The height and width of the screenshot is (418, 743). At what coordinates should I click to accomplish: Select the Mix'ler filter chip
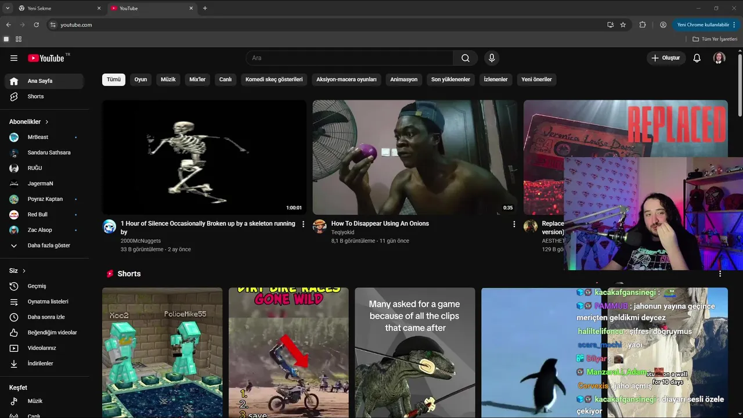197,80
